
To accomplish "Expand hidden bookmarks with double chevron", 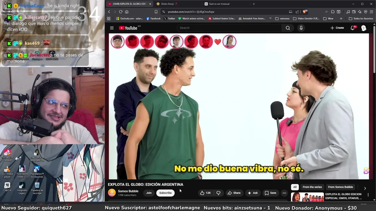I will point(341,18).
